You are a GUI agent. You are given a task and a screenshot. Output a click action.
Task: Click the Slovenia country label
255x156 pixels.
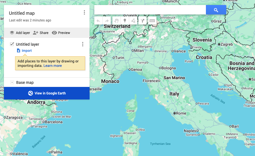[202, 40]
